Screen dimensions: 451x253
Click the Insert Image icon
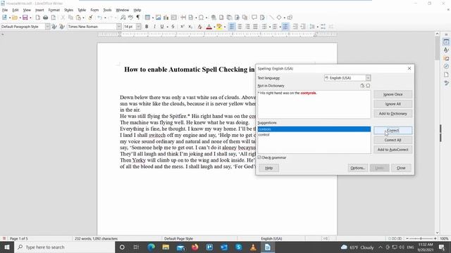[x=158, y=18]
